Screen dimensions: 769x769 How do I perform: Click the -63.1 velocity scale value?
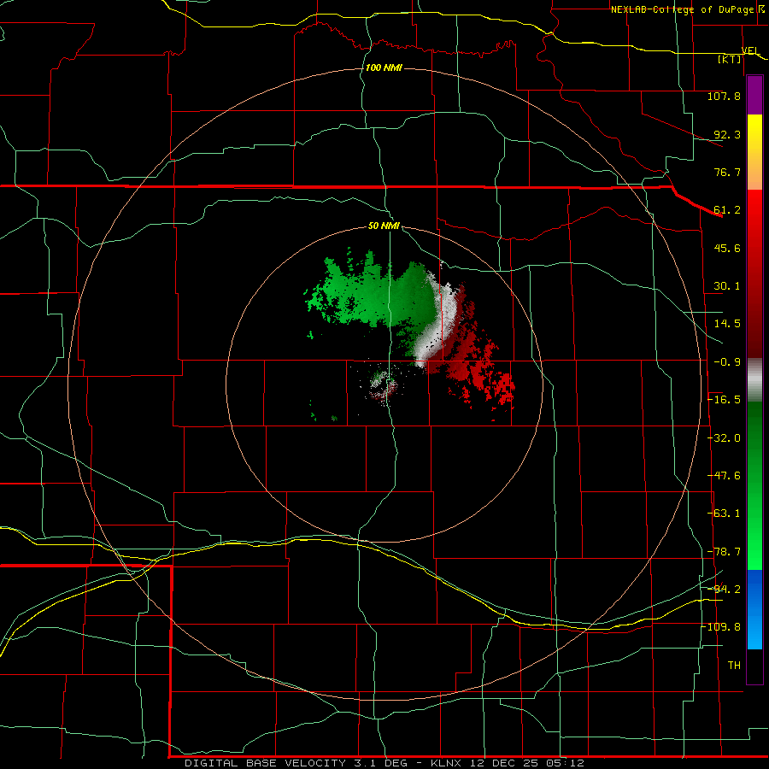click(x=724, y=514)
